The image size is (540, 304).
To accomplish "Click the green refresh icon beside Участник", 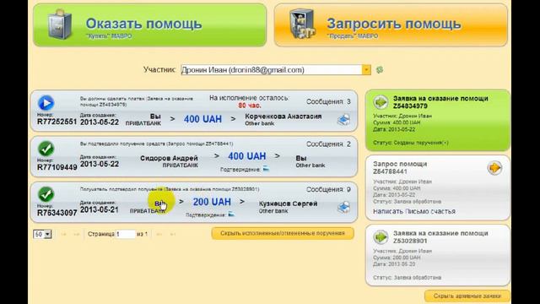I will (380, 69).
